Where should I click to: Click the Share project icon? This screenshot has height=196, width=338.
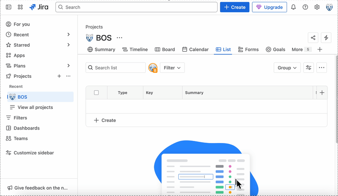tap(313, 38)
